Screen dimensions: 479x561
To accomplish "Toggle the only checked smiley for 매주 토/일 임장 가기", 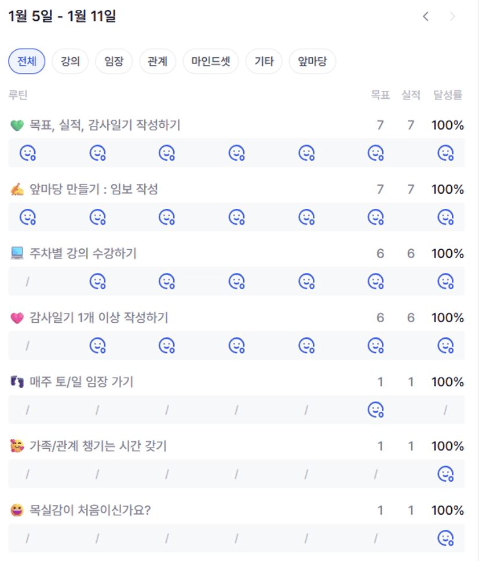I will [x=376, y=409].
